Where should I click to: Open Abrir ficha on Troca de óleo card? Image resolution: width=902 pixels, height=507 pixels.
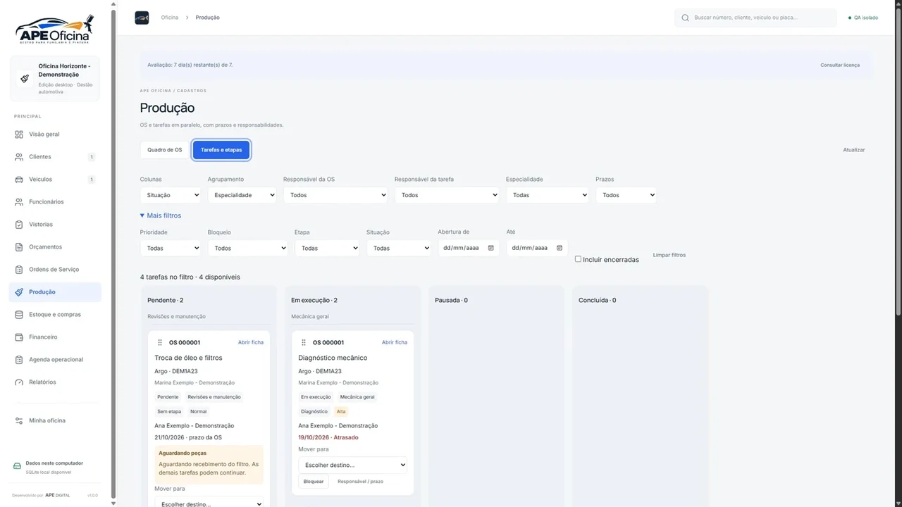[x=251, y=342]
